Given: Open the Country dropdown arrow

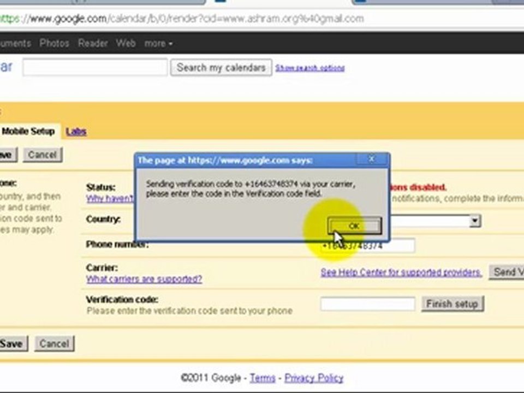Looking at the screenshot, I should coord(474,221).
